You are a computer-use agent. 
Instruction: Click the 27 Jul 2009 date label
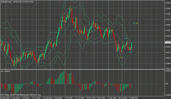click(36, 98)
